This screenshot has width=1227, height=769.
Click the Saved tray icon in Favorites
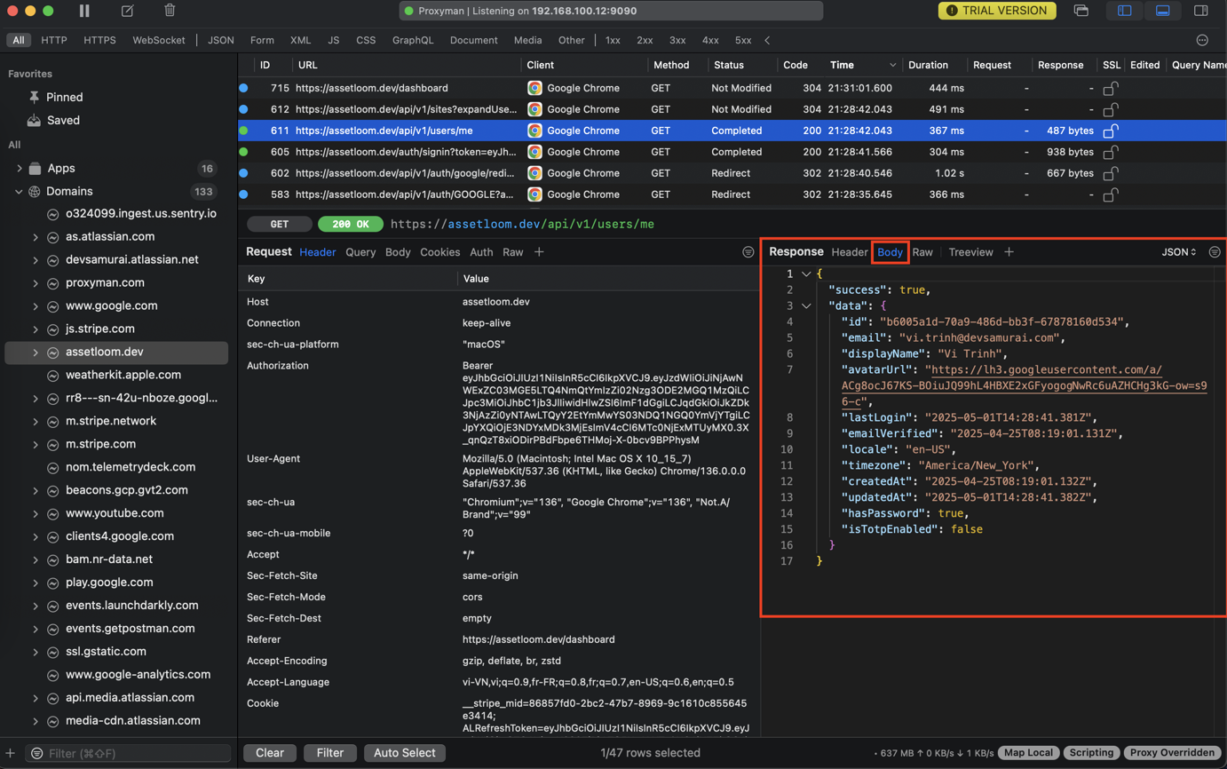tap(34, 120)
